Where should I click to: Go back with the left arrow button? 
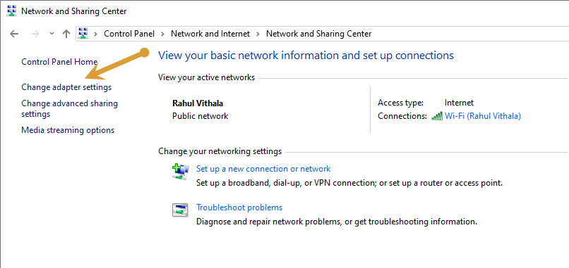pos(14,34)
